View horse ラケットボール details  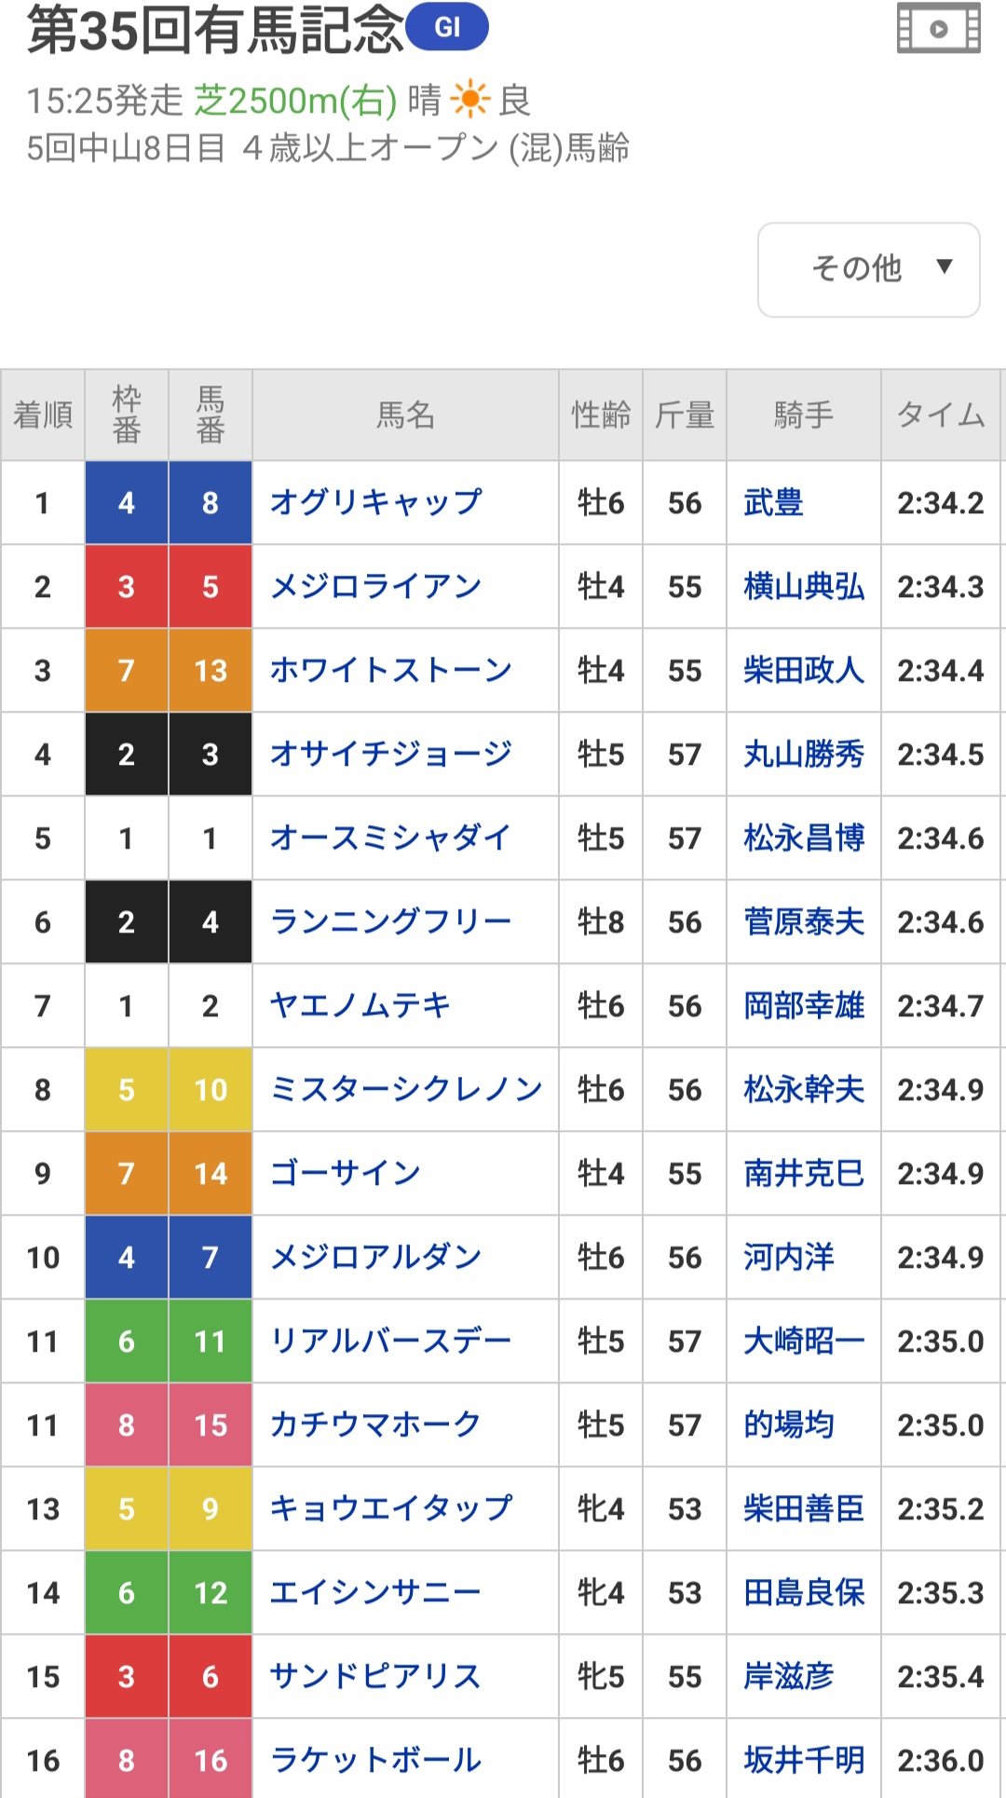click(x=375, y=1761)
